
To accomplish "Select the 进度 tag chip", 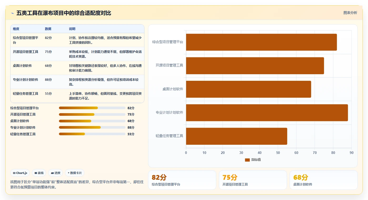I will click(56, 173).
